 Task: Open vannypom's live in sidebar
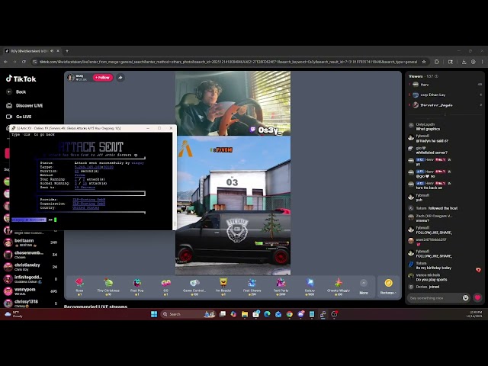(30, 291)
